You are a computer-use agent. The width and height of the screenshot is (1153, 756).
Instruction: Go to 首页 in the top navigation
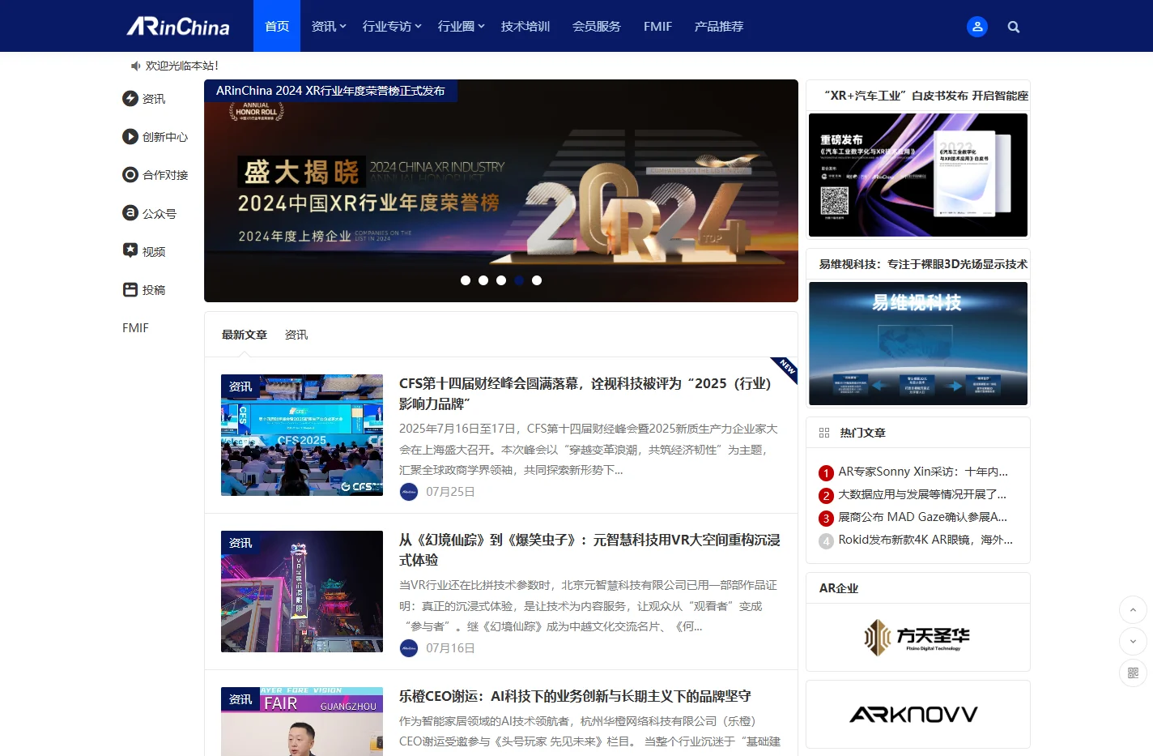click(x=277, y=26)
